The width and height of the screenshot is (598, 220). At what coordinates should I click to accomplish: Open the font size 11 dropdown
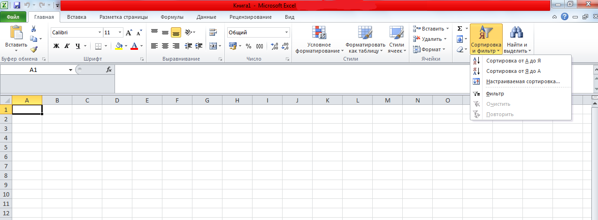point(120,33)
